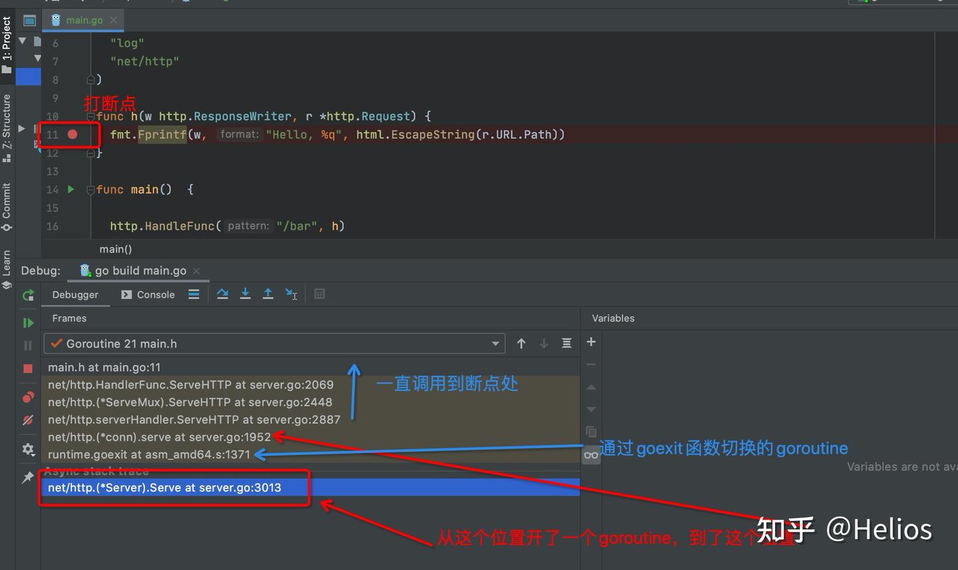Toggle Mute Breakpoints in debug sidebar
Image resolution: width=958 pixels, height=570 pixels.
click(28, 420)
